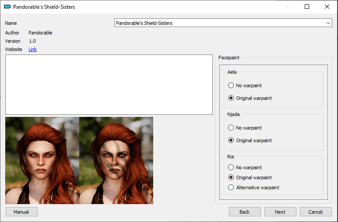Click the warpaint preview image
338x222 pixels.
pos(79,161)
